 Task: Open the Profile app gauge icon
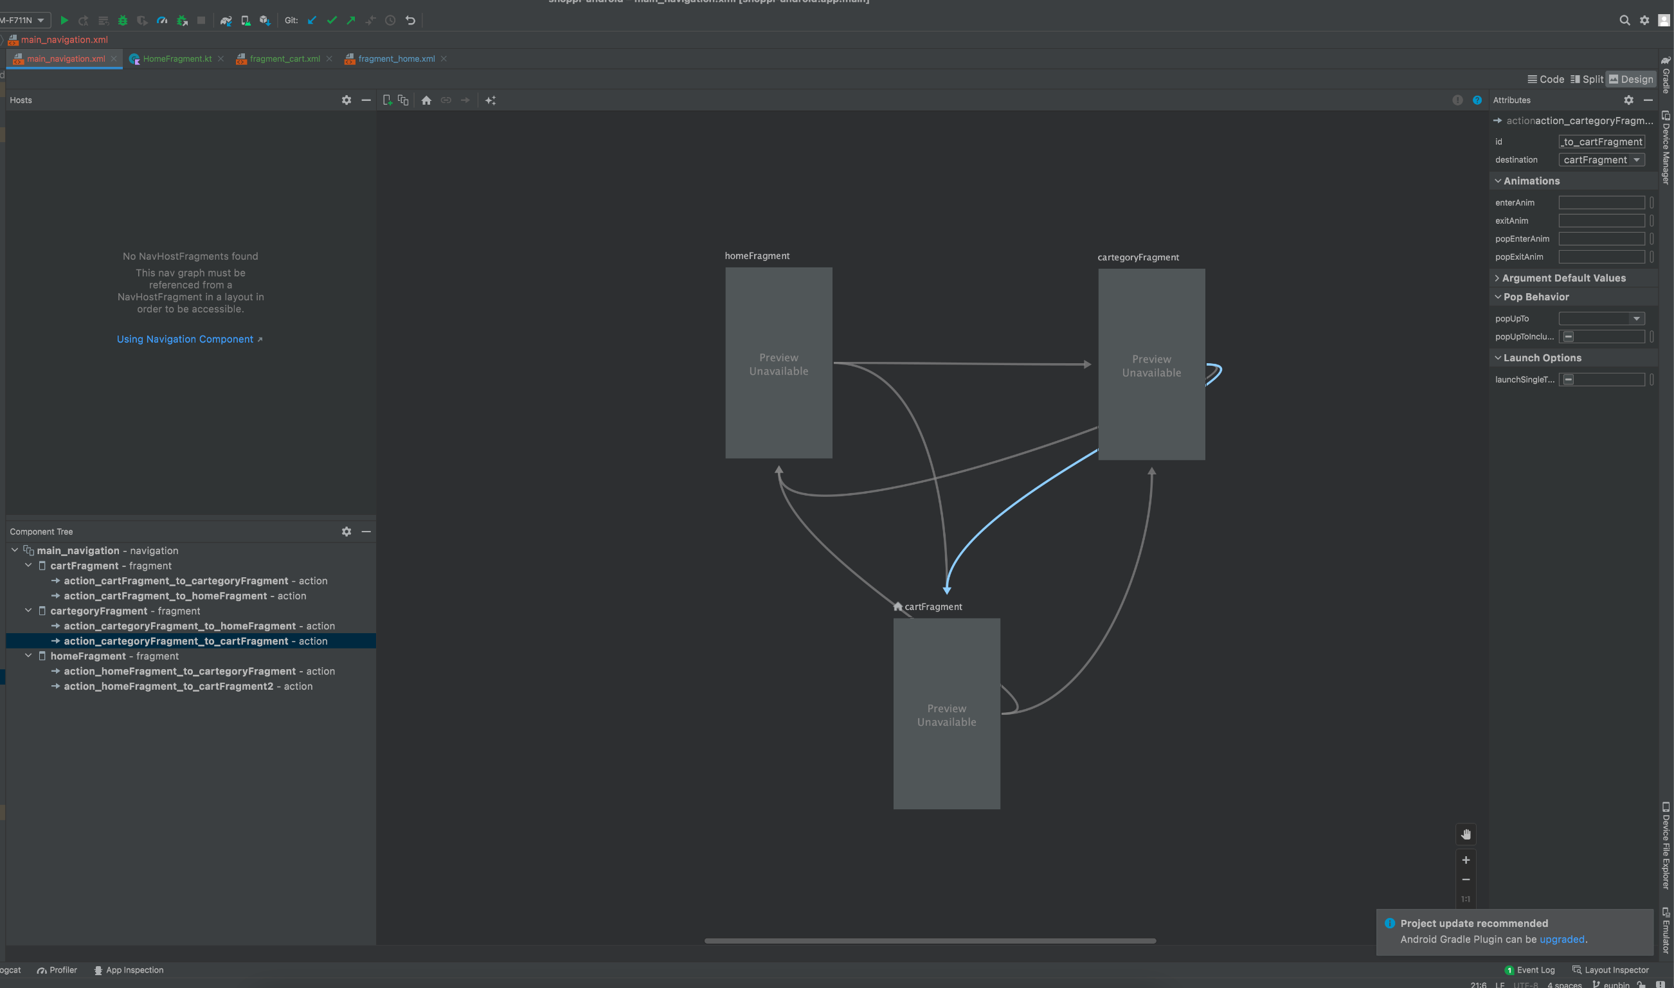pos(162,21)
